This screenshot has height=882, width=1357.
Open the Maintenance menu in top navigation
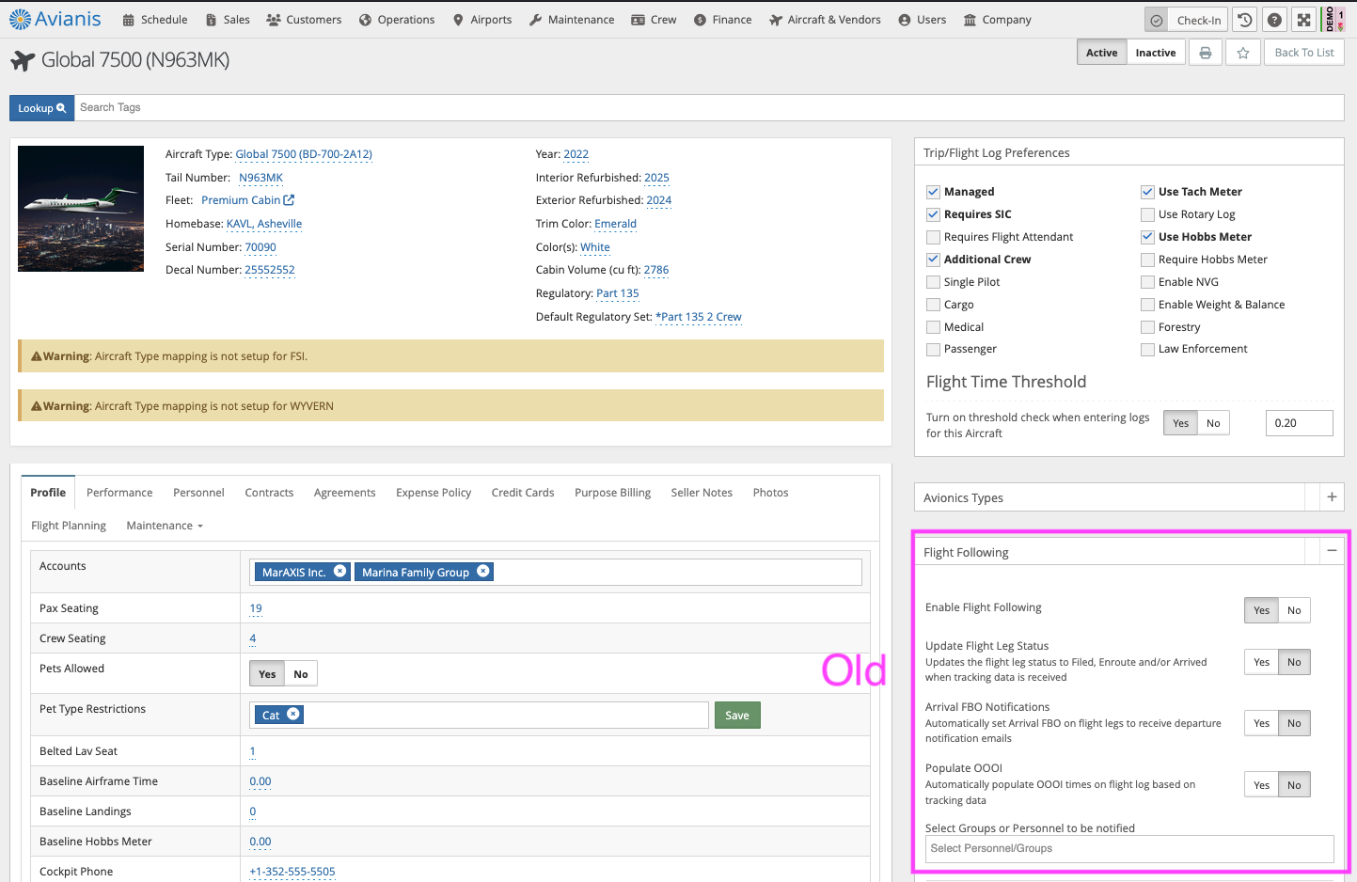tap(572, 20)
